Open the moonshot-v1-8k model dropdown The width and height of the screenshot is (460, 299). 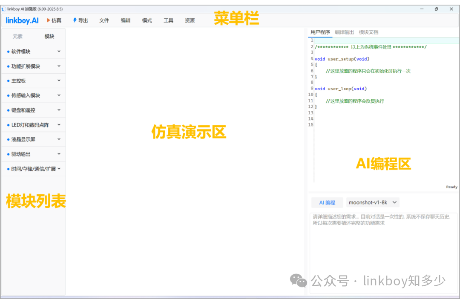point(373,202)
